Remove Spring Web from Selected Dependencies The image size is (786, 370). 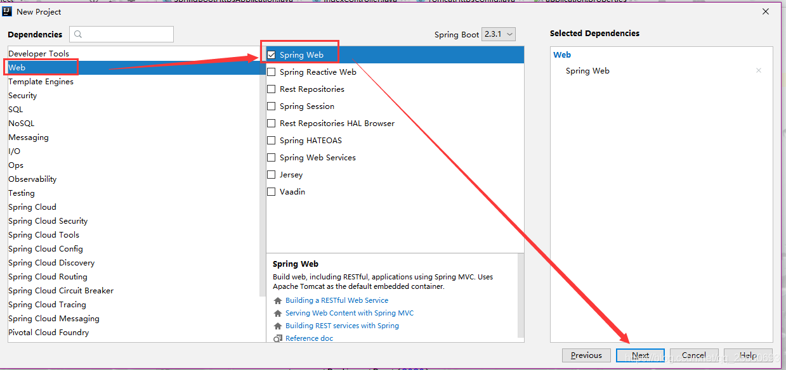point(758,71)
